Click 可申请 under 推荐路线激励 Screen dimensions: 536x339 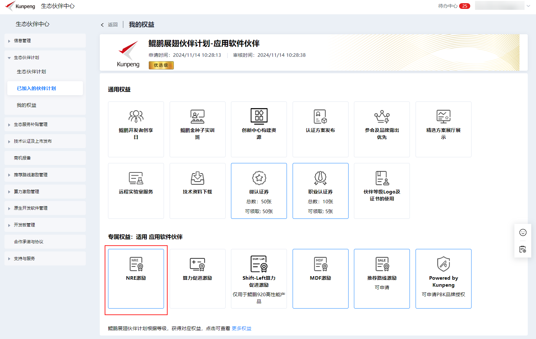click(x=382, y=287)
